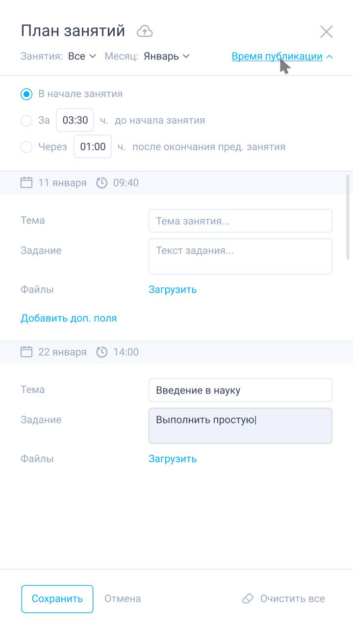
Task: Collapse the 'Время публикации' section
Action: pyautogui.click(x=282, y=56)
